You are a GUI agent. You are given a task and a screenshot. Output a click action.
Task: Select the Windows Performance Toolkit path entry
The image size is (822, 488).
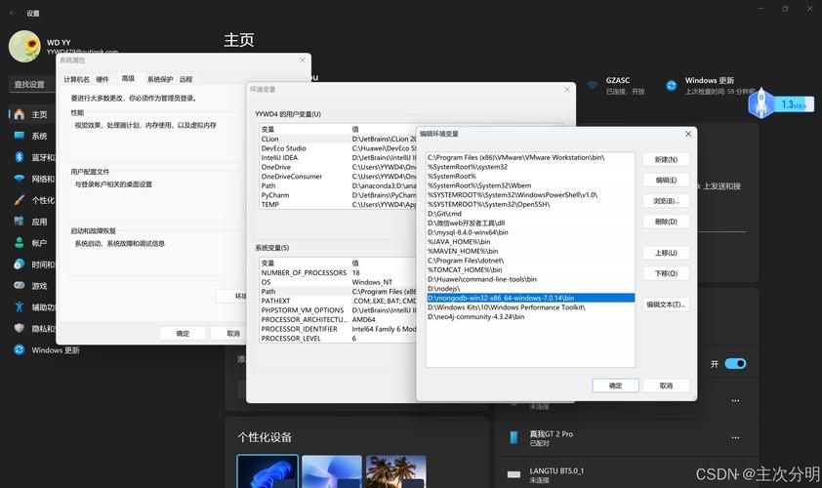[x=530, y=307]
